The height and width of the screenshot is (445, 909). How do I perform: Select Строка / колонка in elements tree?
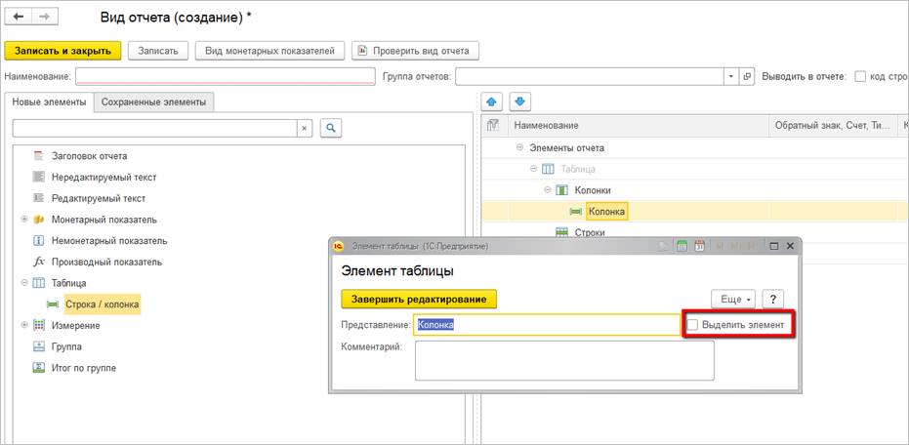(102, 303)
